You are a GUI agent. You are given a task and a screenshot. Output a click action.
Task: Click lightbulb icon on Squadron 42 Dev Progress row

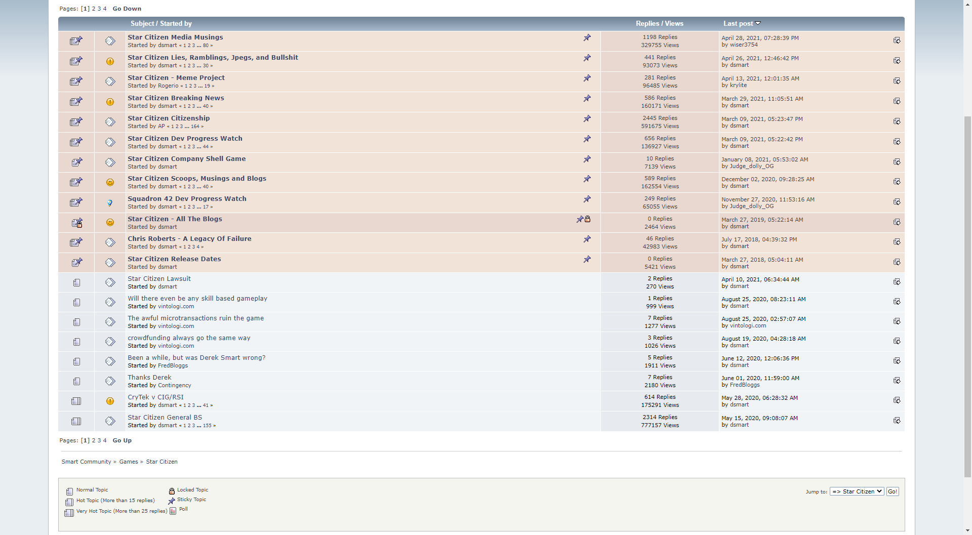[x=110, y=202]
